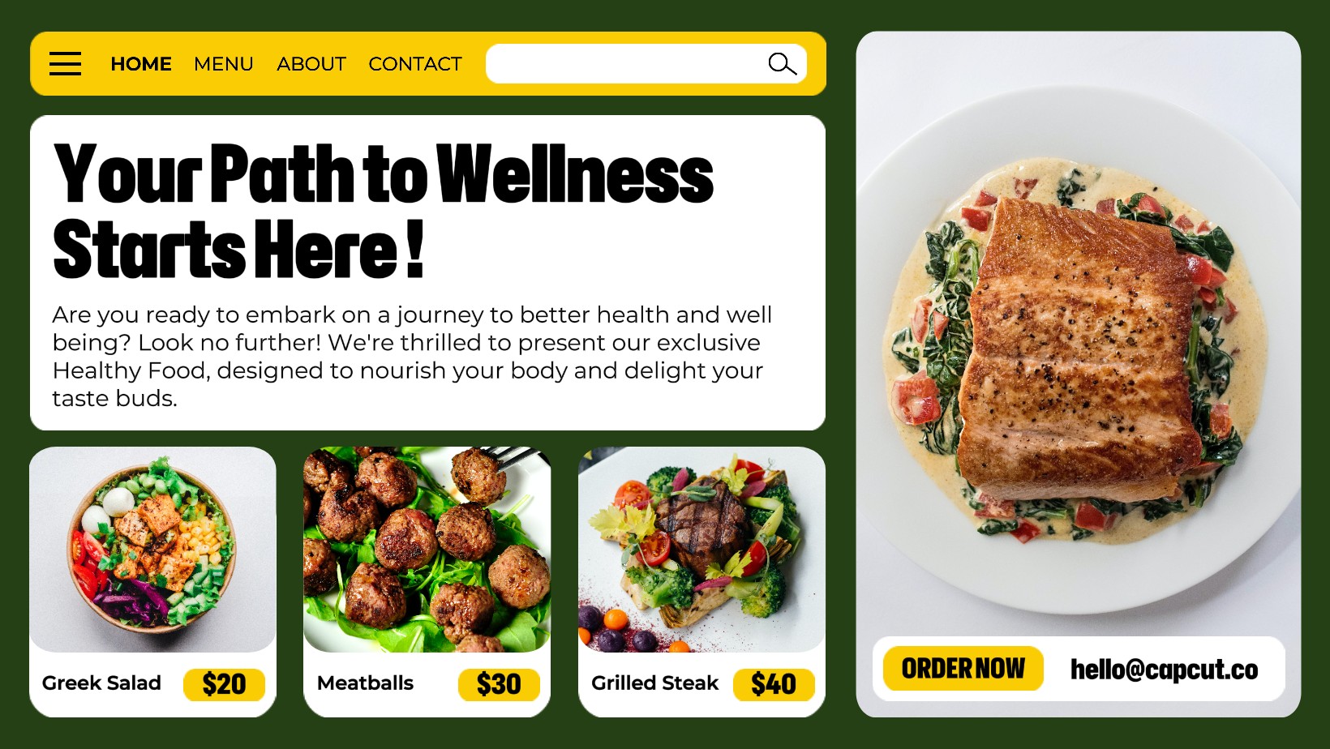The height and width of the screenshot is (749, 1330).
Task: Go to the HOME nav item
Action: (x=141, y=64)
